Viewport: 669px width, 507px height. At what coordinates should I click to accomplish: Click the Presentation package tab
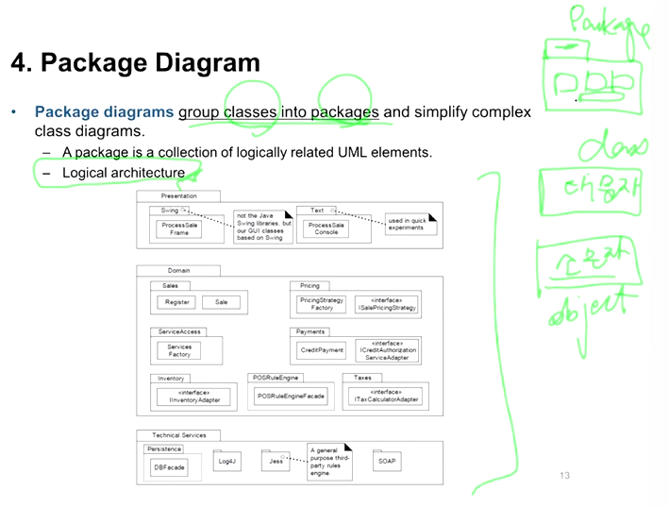click(x=178, y=196)
